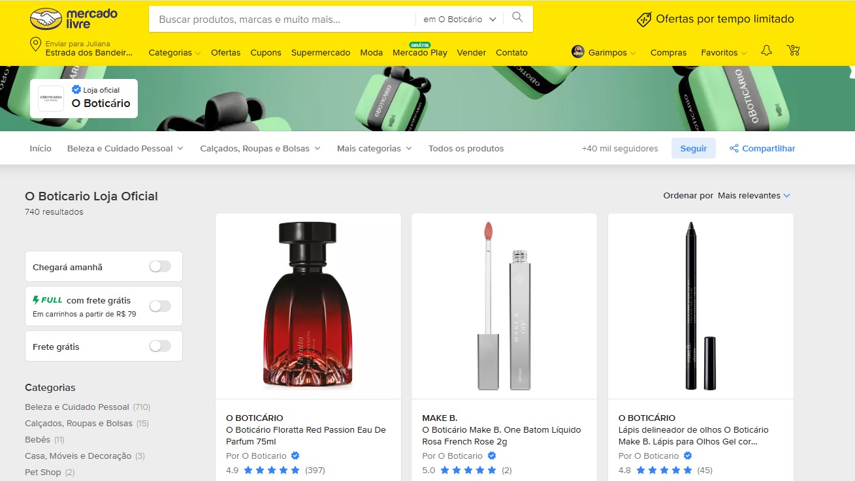The image size is (855, 481).
Task: Expand Calçados, Roupas e Bolsas store menu
Action: pyautogui.click(x=261, y=148)
